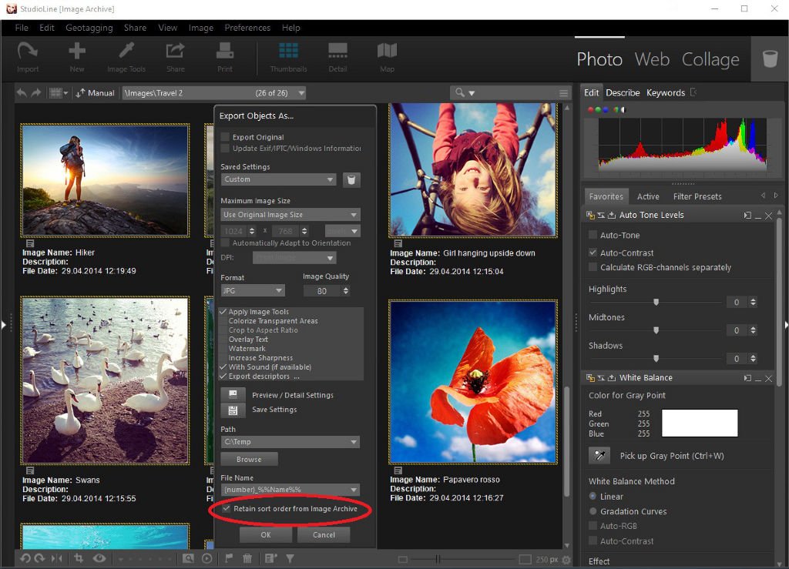The height and width of the screenshot is (569, 789).
Task: Show the red channel in histogram
Action: (591, 109)
